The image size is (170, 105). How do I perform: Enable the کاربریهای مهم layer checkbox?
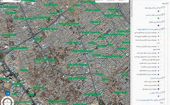tap(162, 7)
